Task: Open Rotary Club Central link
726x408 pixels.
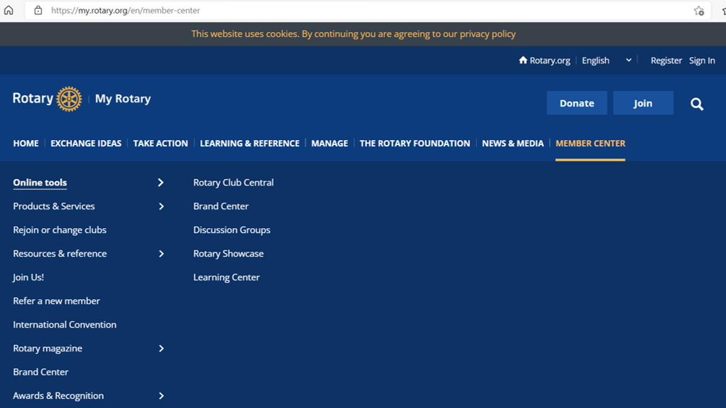Action: [x=233, y=183]
